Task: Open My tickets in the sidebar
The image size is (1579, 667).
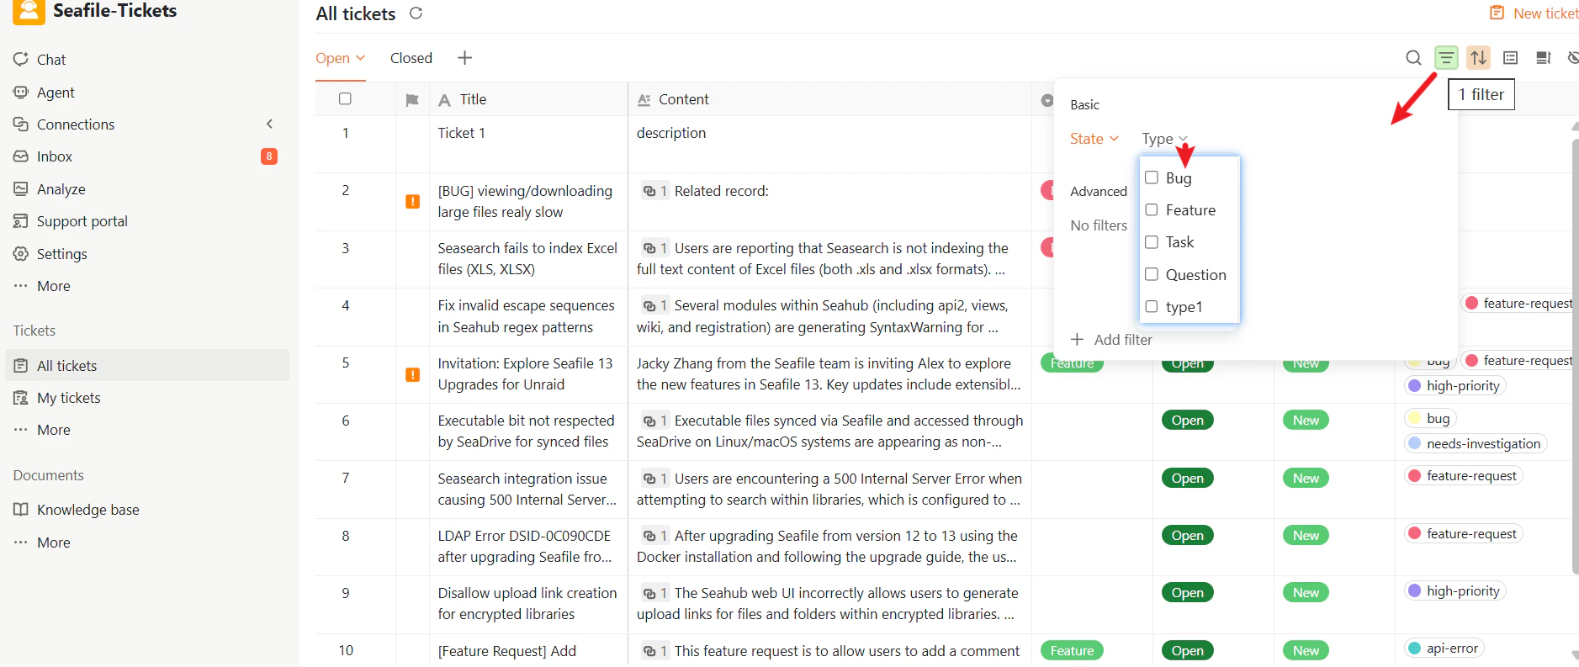Action: click(69, 398)
